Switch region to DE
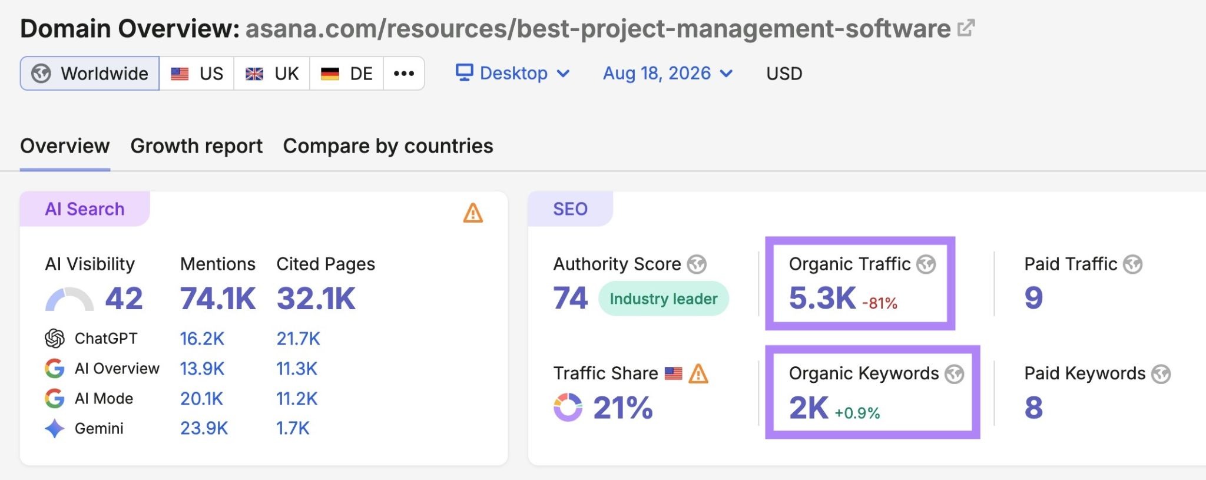 point(347,74)
